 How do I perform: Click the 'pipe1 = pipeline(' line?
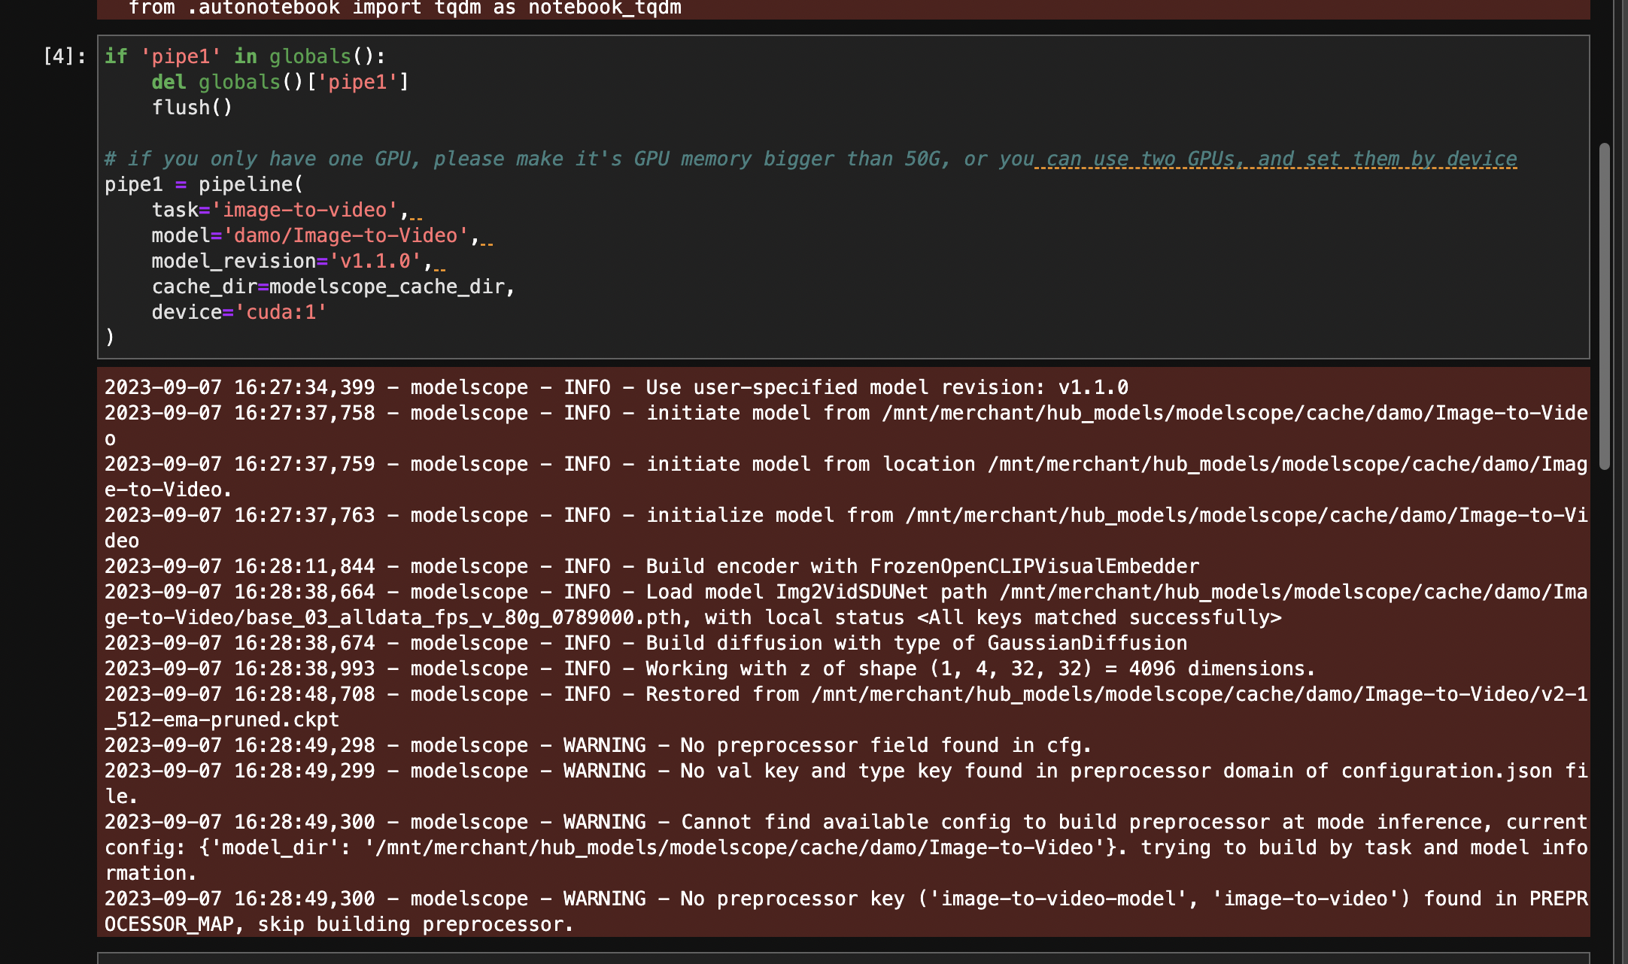pos(203,184)
